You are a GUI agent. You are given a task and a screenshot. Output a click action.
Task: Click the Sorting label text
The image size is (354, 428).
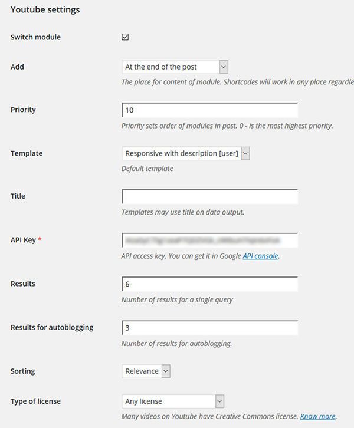tap(22, 371)
